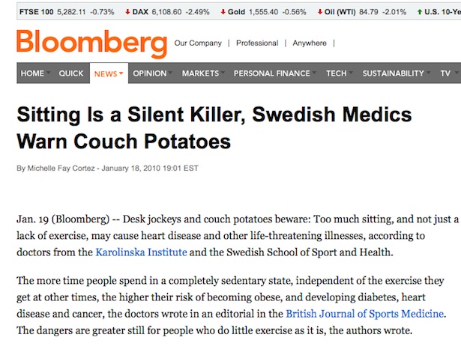The height and width of the screenshot is (352, 461).
Task: Select the QUICK navigation item
Action: pyautogui.click(x=71, y=73)
